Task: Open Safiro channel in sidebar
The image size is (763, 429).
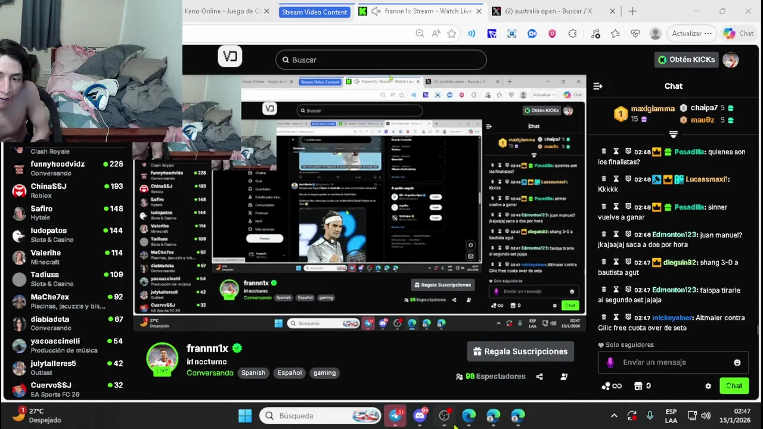Action: (x=67, y=213)
